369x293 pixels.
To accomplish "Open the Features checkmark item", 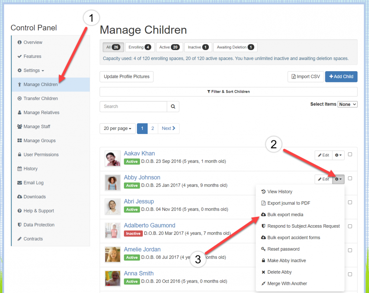I will point(51,56).
